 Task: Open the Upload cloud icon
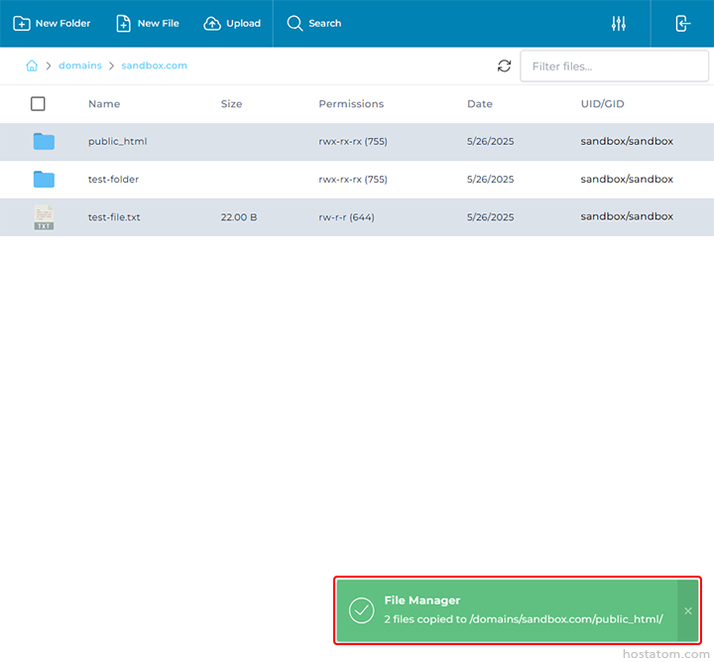pos(212,24)
